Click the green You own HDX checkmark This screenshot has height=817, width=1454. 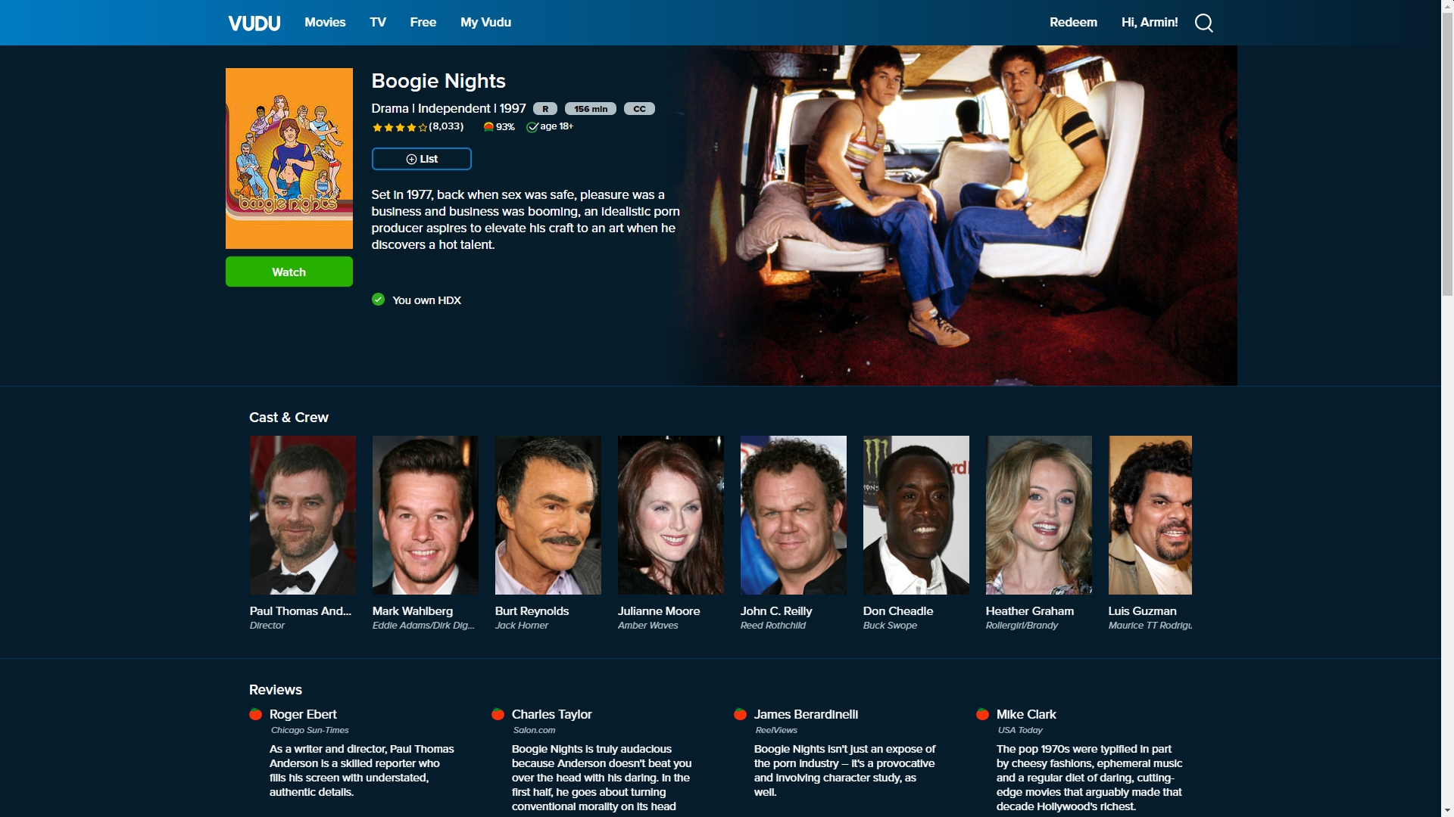point(379,300)
